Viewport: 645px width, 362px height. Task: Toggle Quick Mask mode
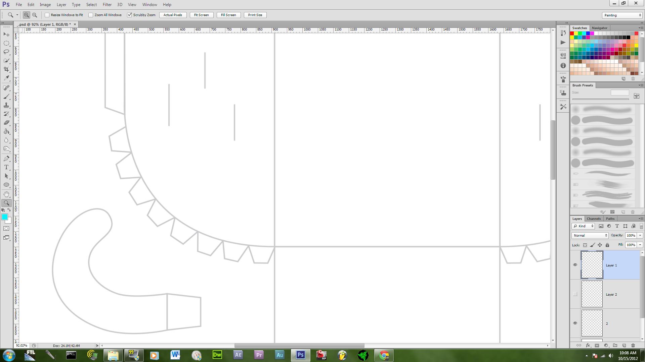coord(6,229)
